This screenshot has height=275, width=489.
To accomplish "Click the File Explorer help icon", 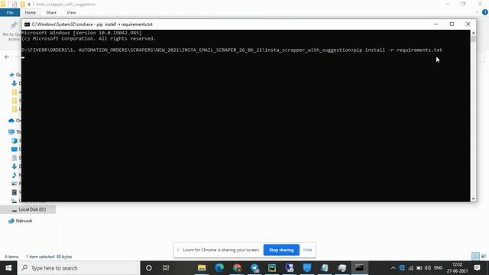I will (x=484, y=12).
